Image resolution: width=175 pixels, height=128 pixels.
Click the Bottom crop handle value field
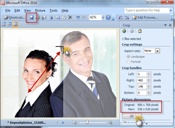click(x=142, y=93)
